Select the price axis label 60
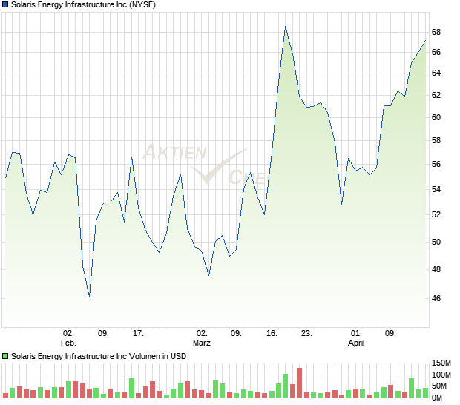The image size is (460, 405). pyautogui.click(x=436, y=117)
